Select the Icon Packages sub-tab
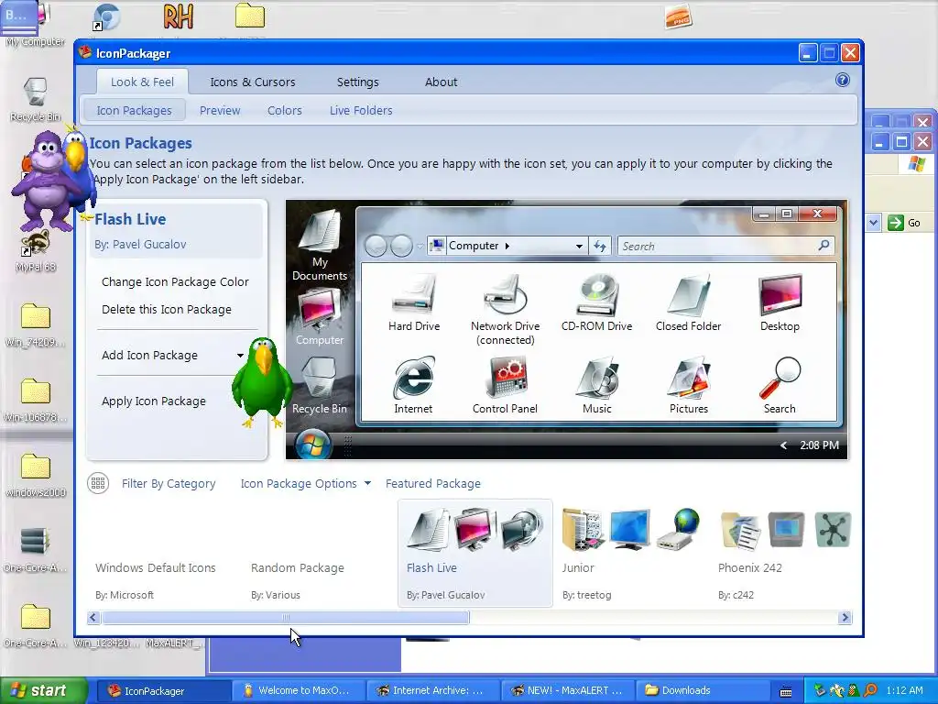938x704 pixels. pyautogui.click(x=134, y=110)
